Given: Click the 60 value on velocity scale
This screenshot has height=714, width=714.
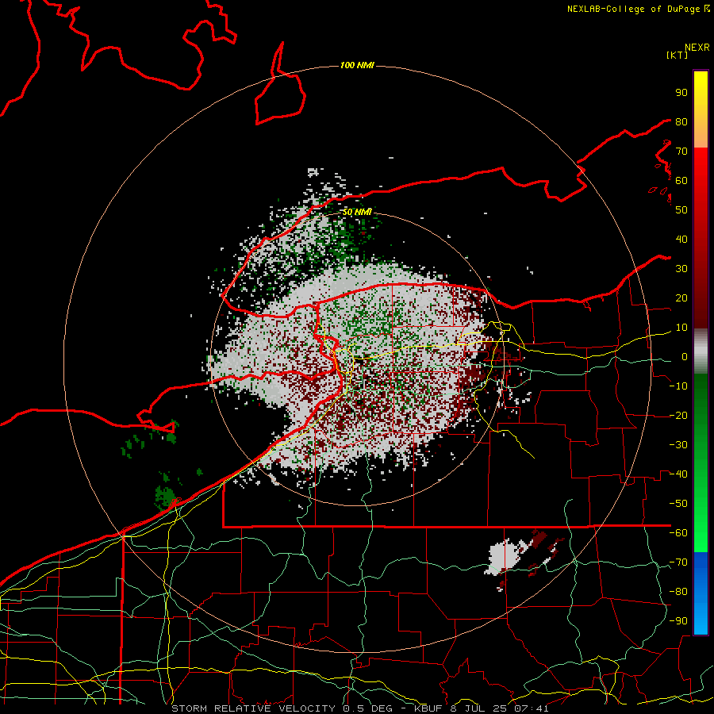Looking at the screenshot, I should click(x=681, y=180).
